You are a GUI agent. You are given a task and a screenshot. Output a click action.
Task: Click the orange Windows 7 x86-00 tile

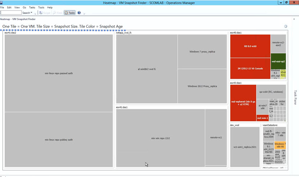pos(280,145)
